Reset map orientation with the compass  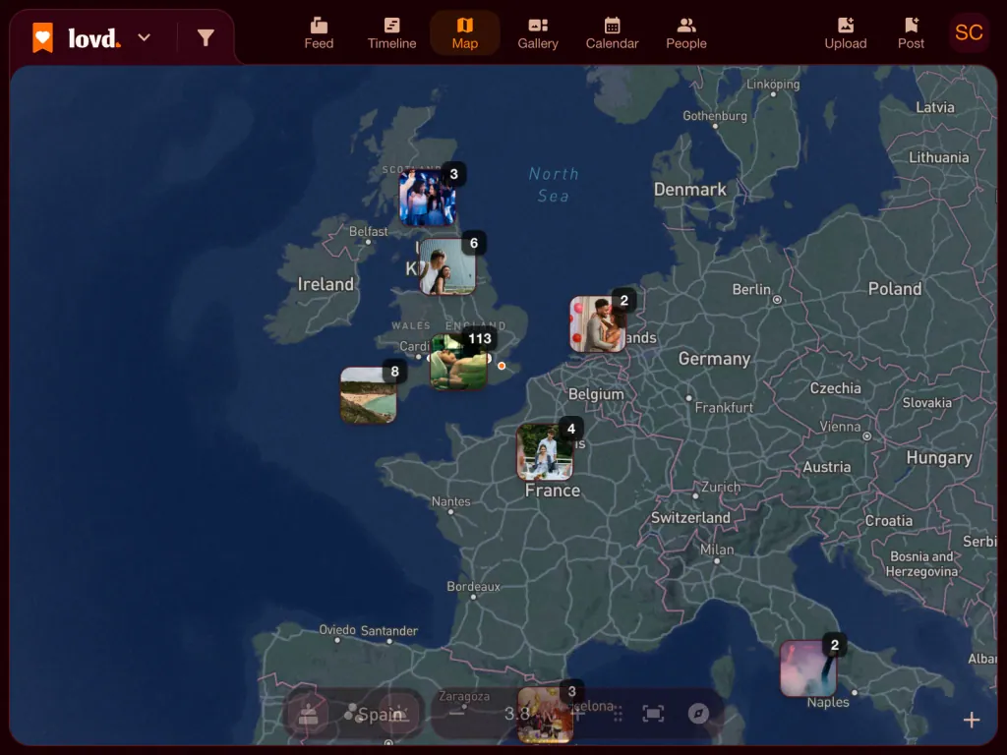coord(699,714)
